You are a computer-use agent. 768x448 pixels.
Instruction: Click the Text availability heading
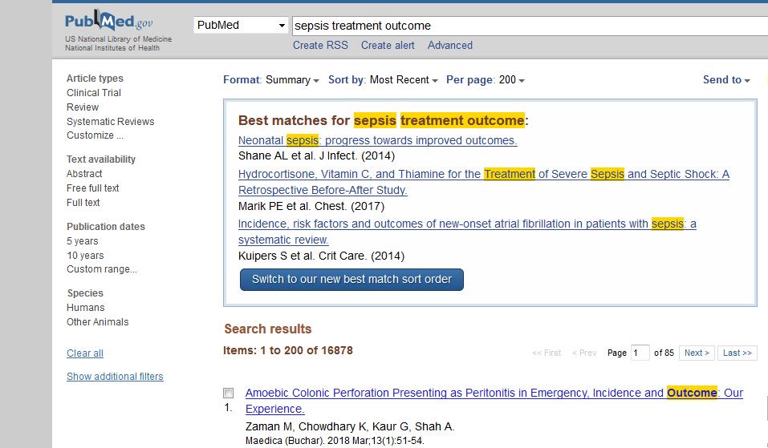click(x=101, y=159)
